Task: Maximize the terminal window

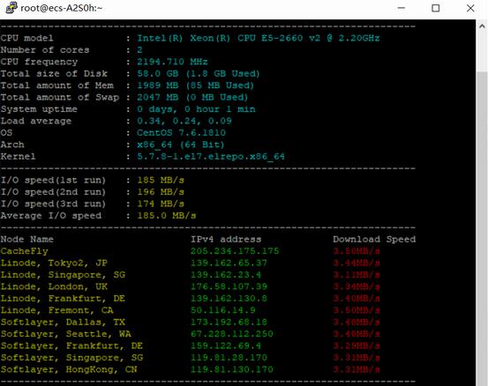Action: coord(436,8)
